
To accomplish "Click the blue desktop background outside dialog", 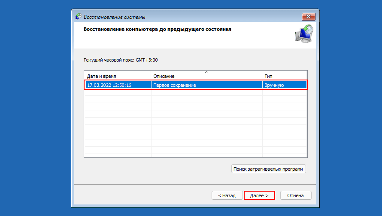I will [34, 107].
